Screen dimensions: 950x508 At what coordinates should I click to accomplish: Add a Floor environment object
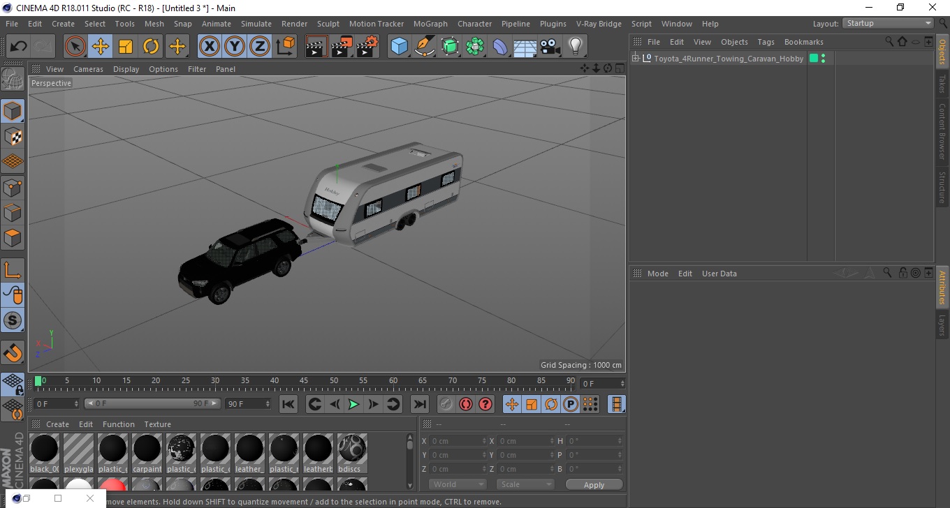pos(525,47)
